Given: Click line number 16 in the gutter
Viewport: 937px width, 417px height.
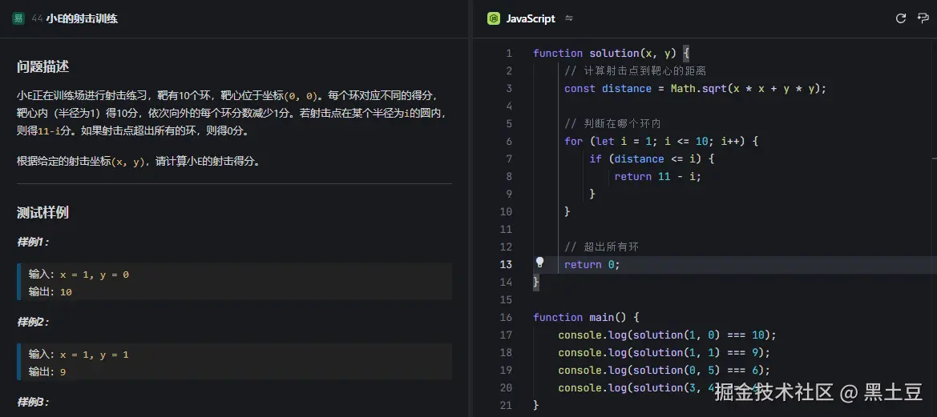Looking at the screenshot, I should pyautogui.click(x=505, y=317).
